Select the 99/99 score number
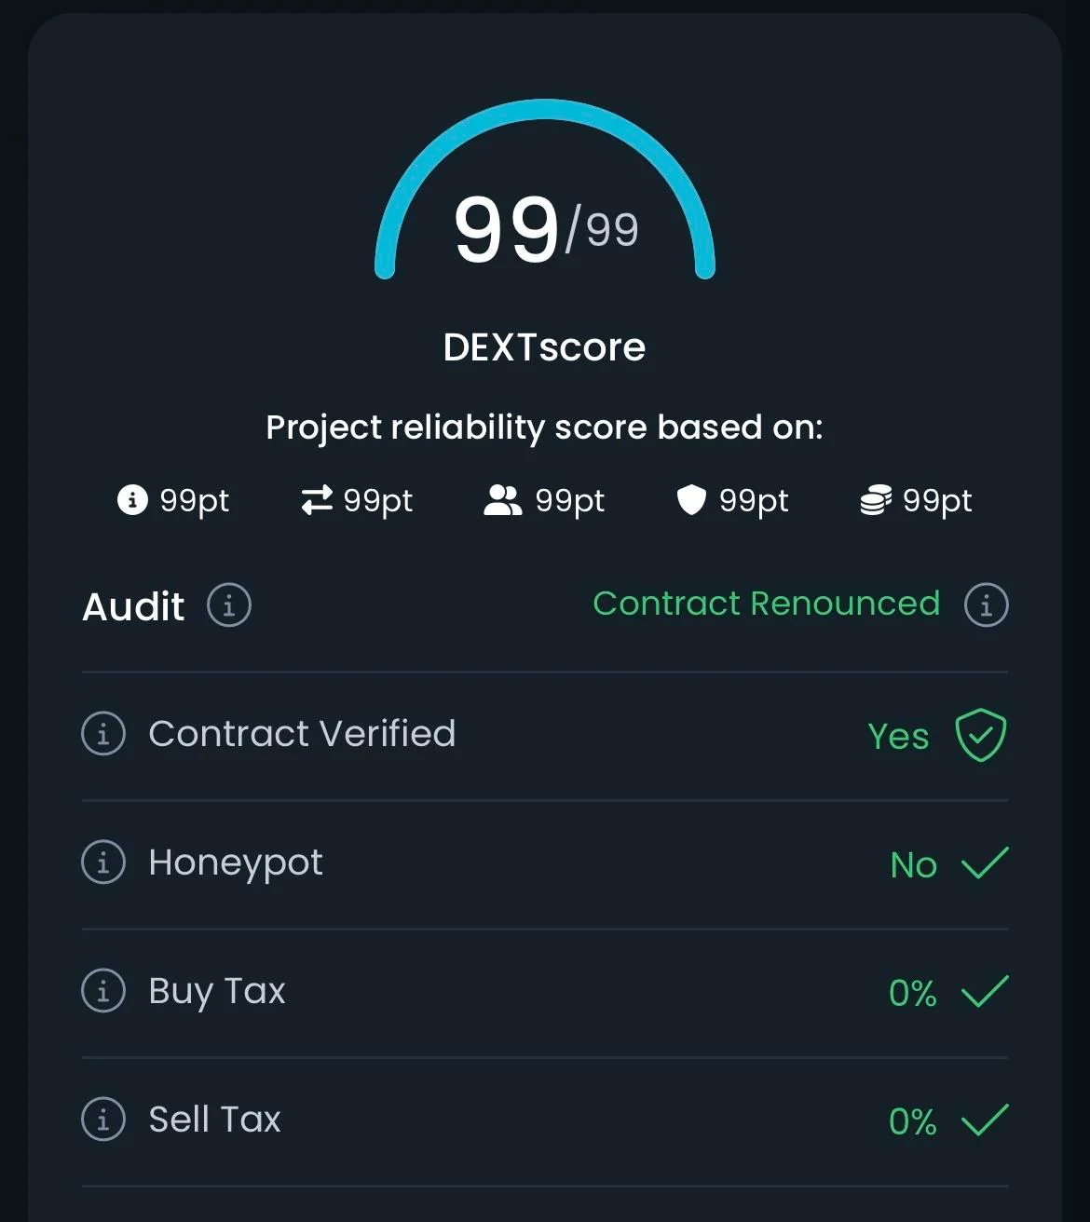 (546, 229)
